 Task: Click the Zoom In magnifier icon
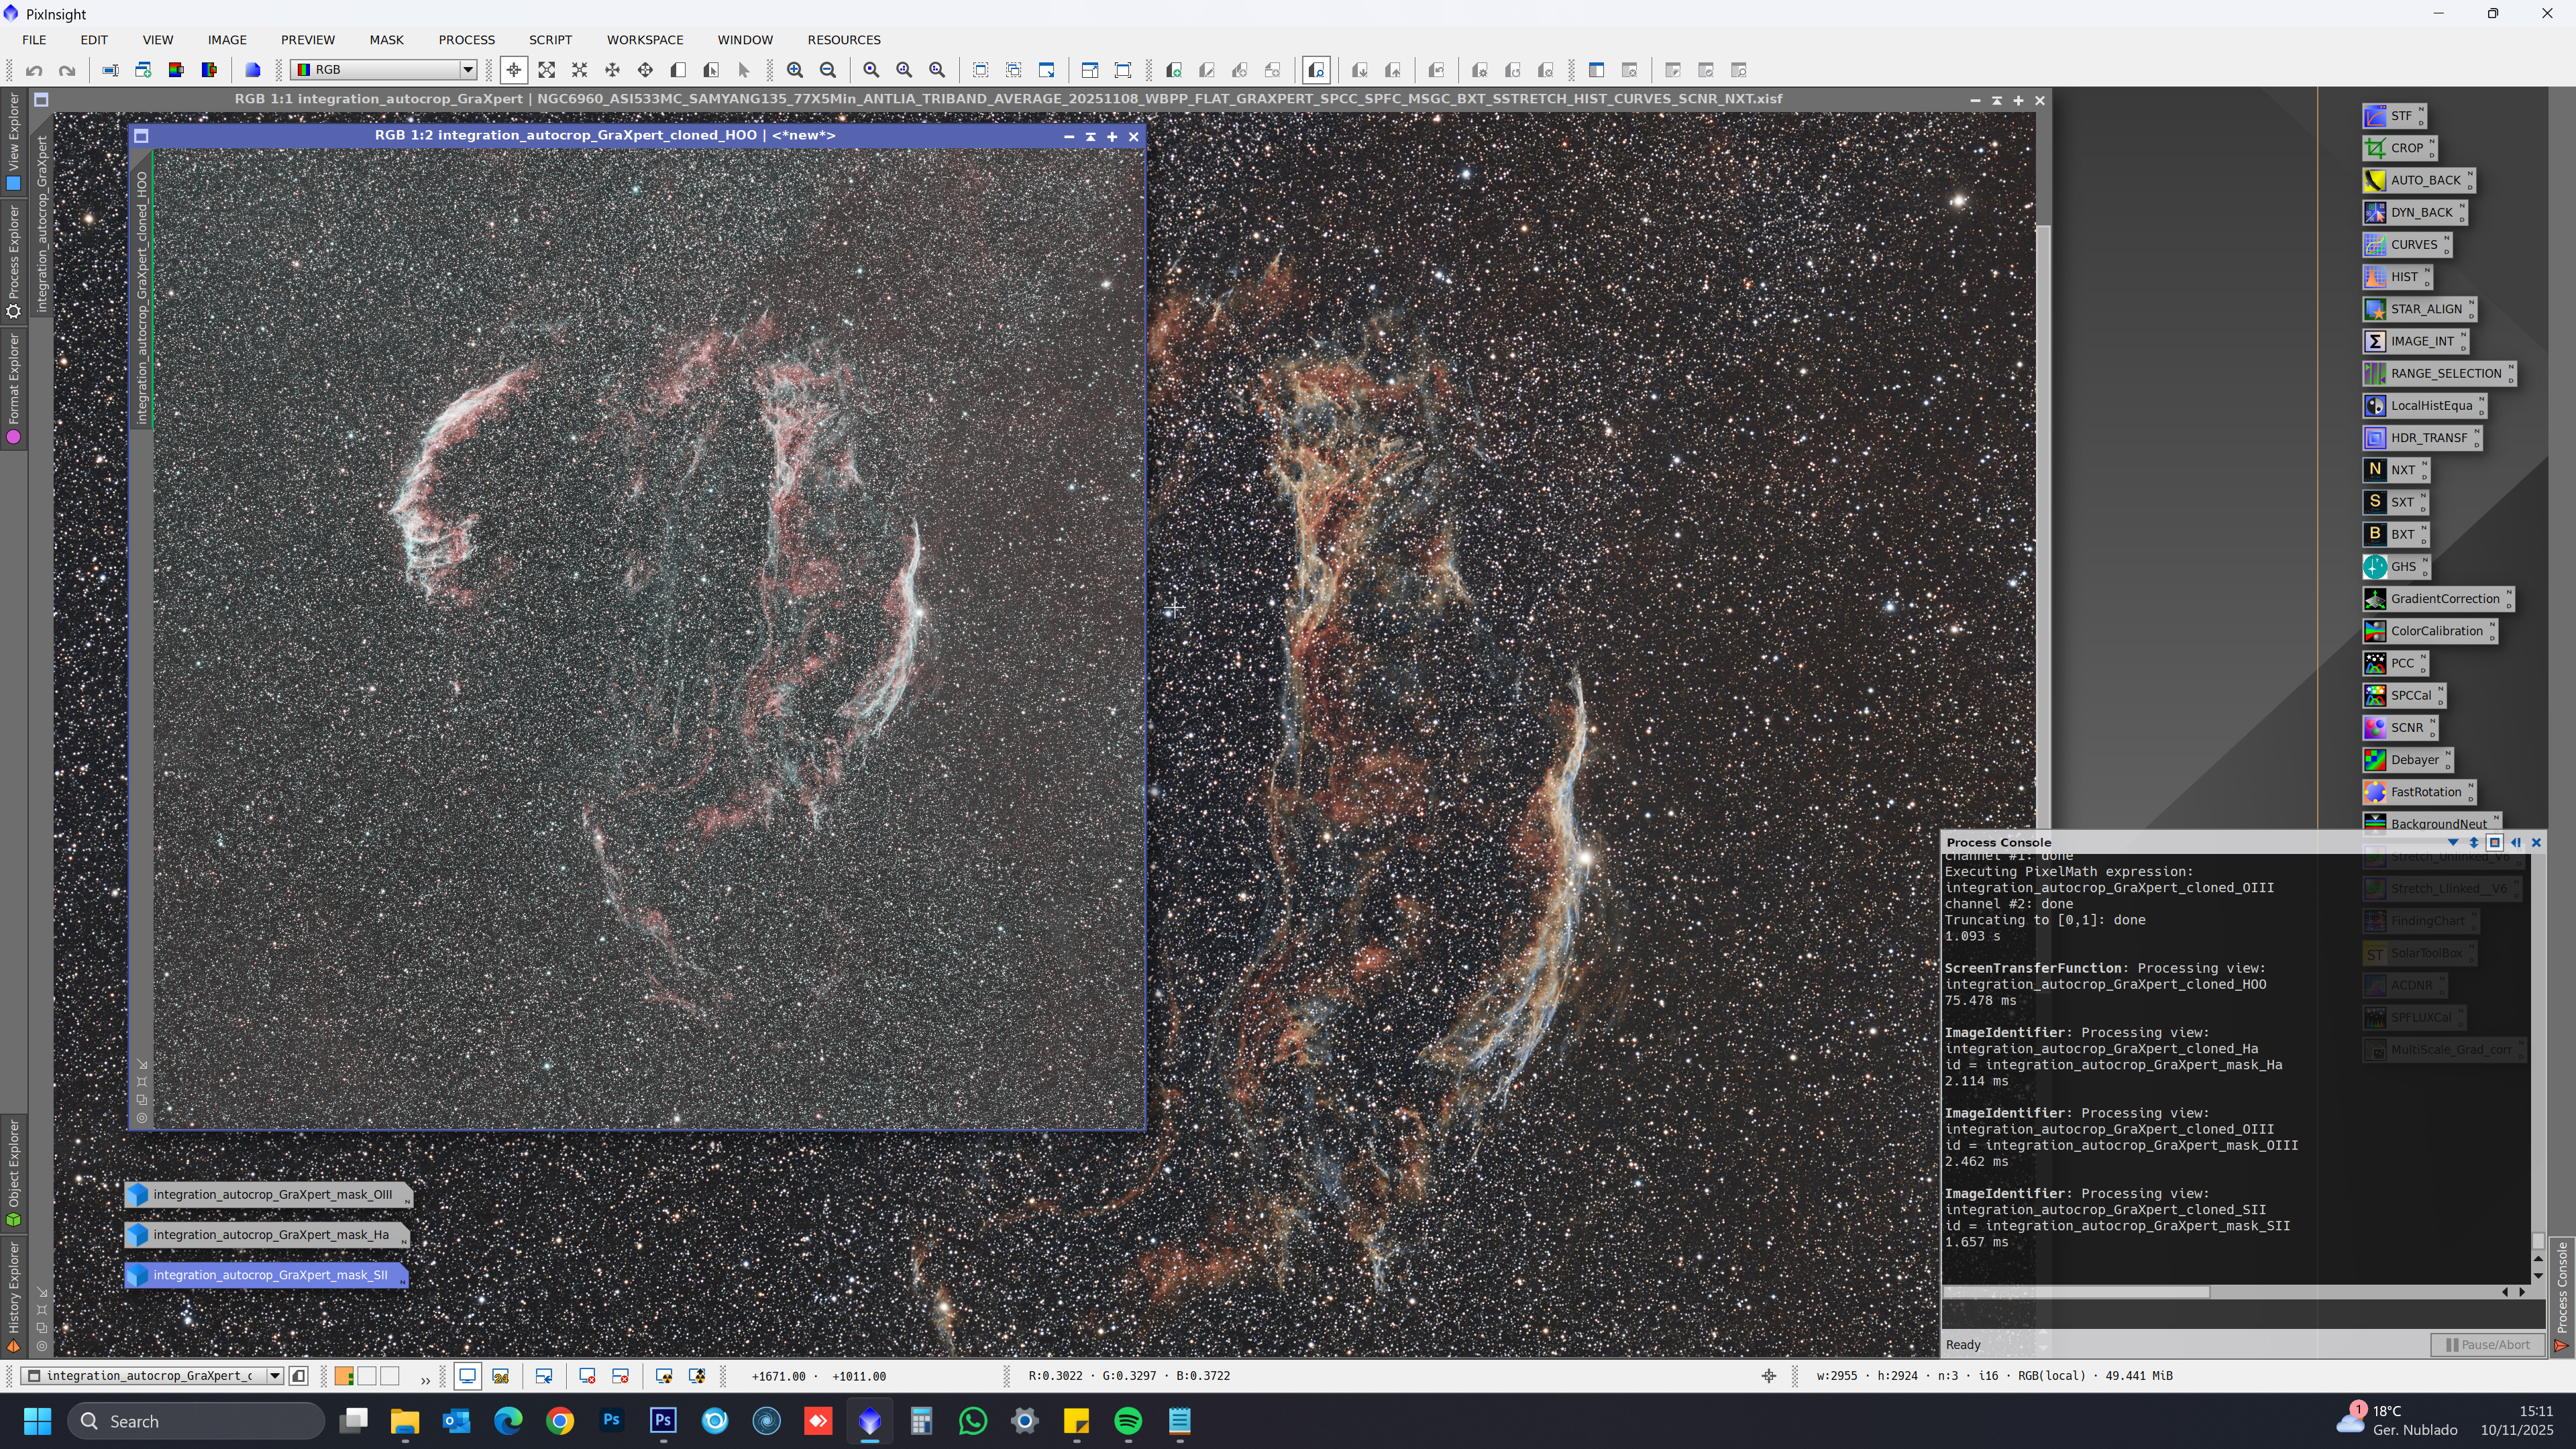[795, 70]
